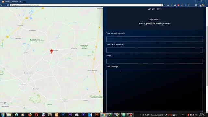Close the contact us browser tab

point(20,2)
